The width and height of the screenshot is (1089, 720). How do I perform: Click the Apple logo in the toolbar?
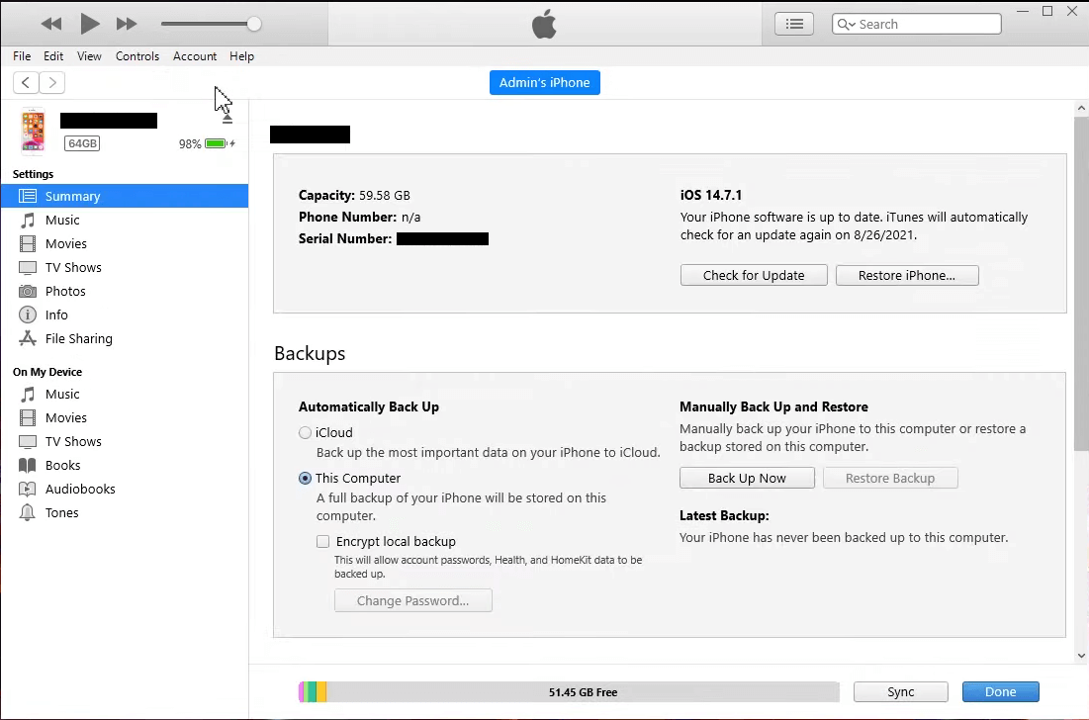pos(544,24)
